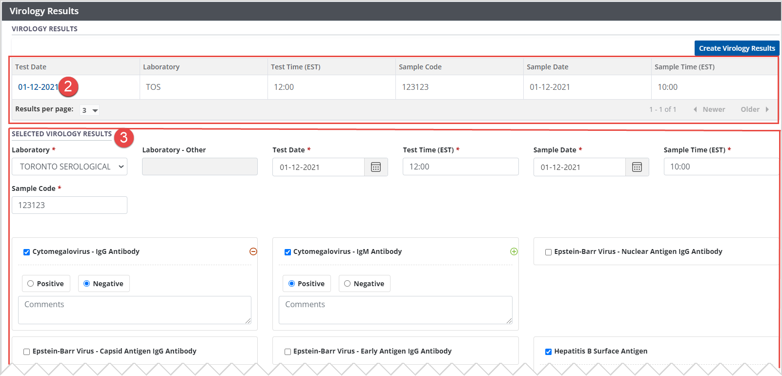Screen dimensions: 782x376
Task: Select Negative for Cytomegalovirus IgM Antibody
Action: coord(348,284)
